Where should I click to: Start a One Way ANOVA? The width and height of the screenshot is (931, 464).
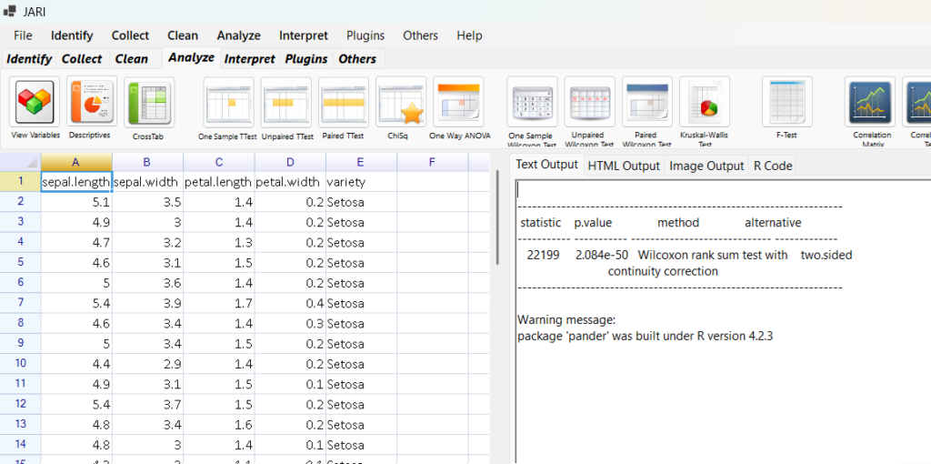(x=458, y=103)
